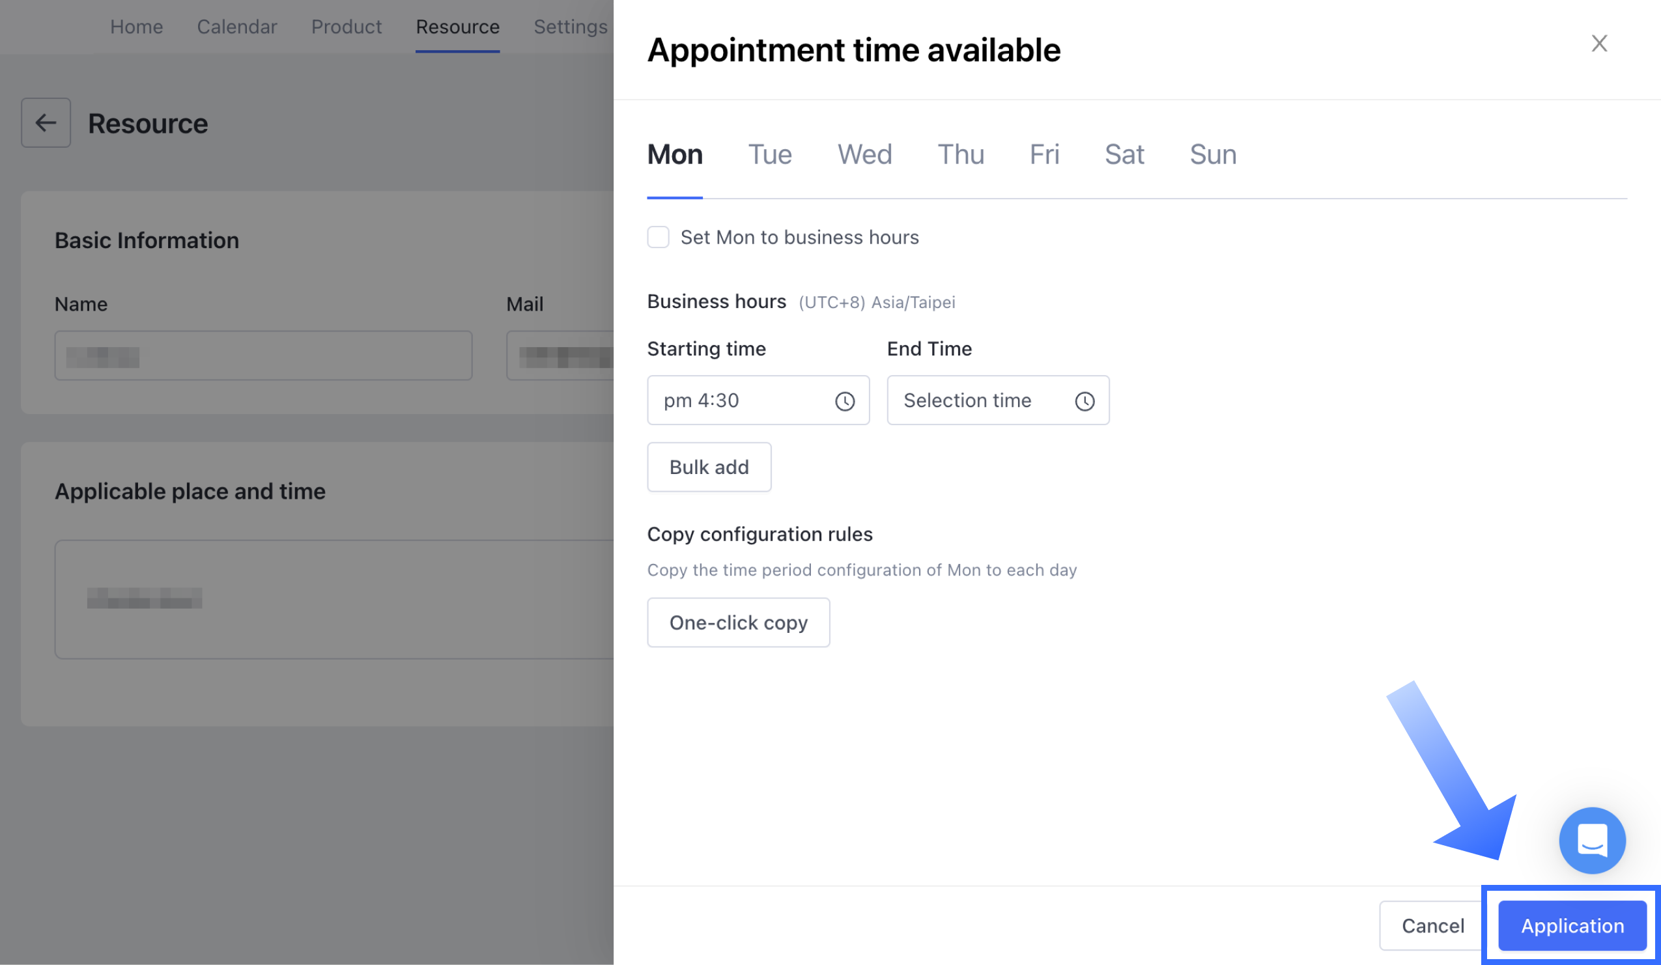The image size is (1661, 965).
Task: Close the Appointment time available panel
Action: [1599, 44]
